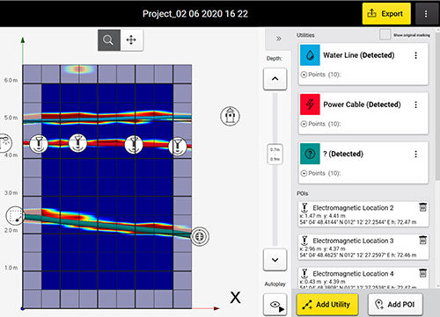Click the red Power Cable lightning icon

pyautogui.click(x=310, y=104)
